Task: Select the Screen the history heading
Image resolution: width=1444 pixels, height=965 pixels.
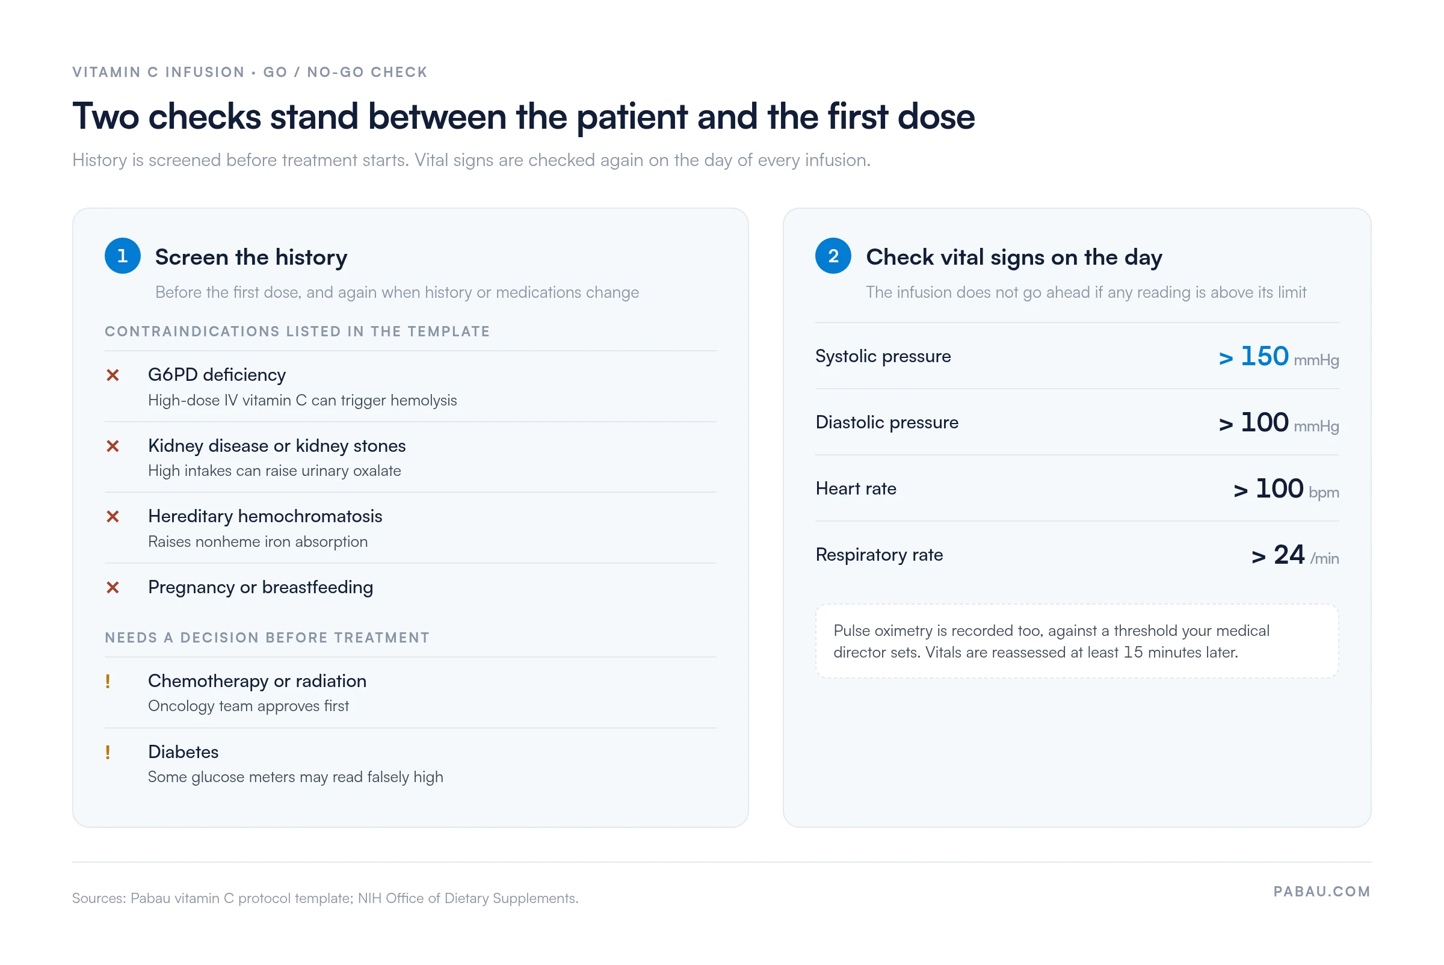Action: pyautogui.click(x=251, y=257)
